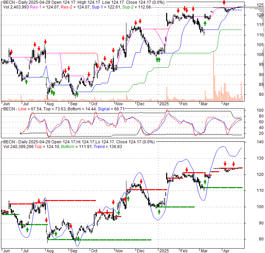Click 'Vol 240,399,296' in bottom chart legend
The width and height of the screenshot is (265, 253).
point(18,147)
